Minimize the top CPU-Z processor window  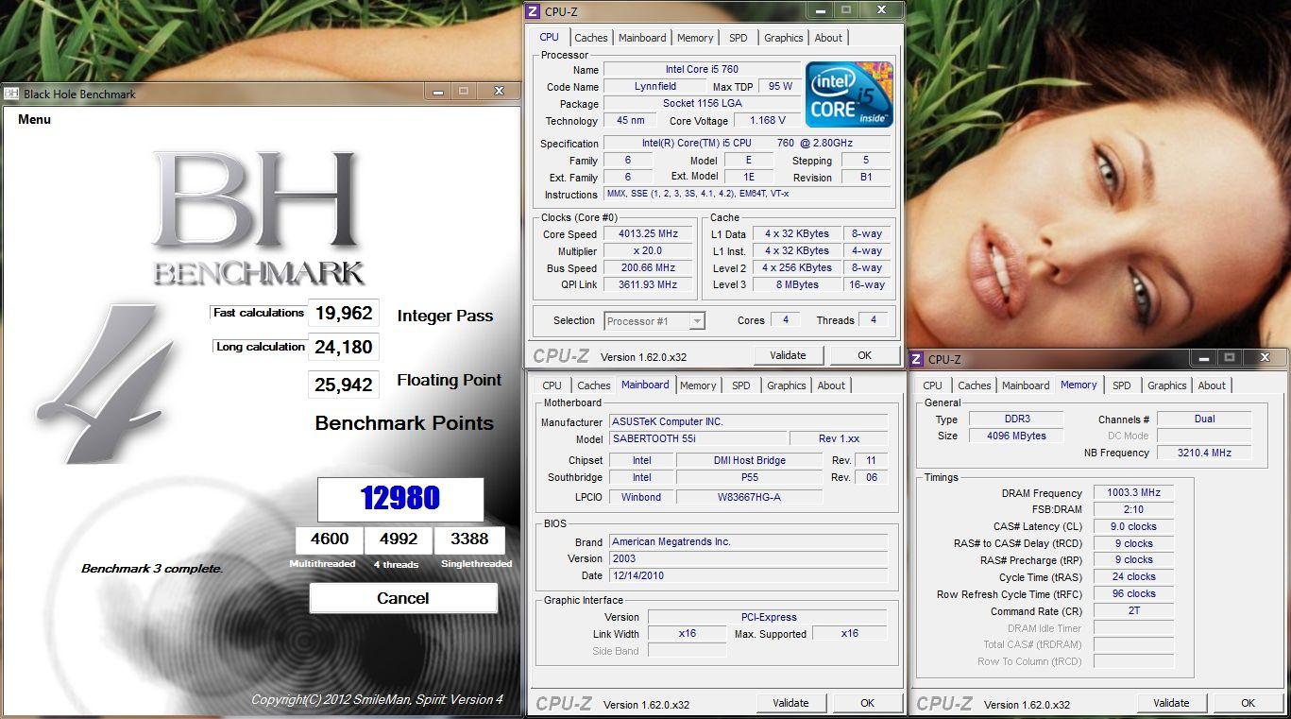pyautogui.click(x=820, y=10)
